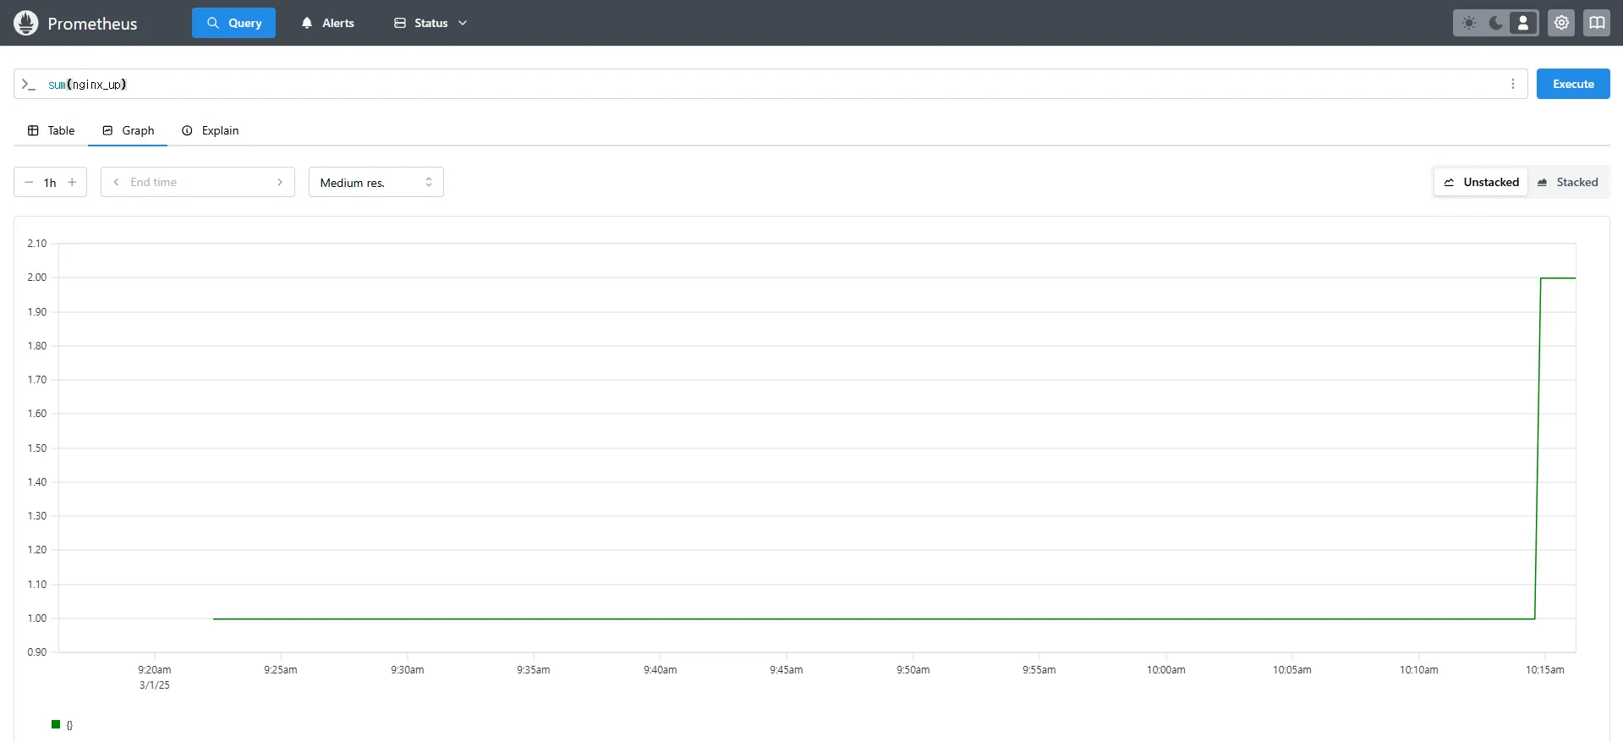Execute the sum(nginx_up) query
Screen dimensions: 1623x742
[x=1573, y=84]
